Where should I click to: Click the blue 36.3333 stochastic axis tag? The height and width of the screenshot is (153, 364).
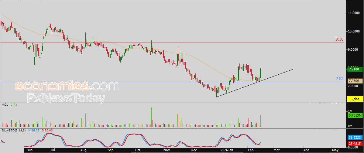354,137
